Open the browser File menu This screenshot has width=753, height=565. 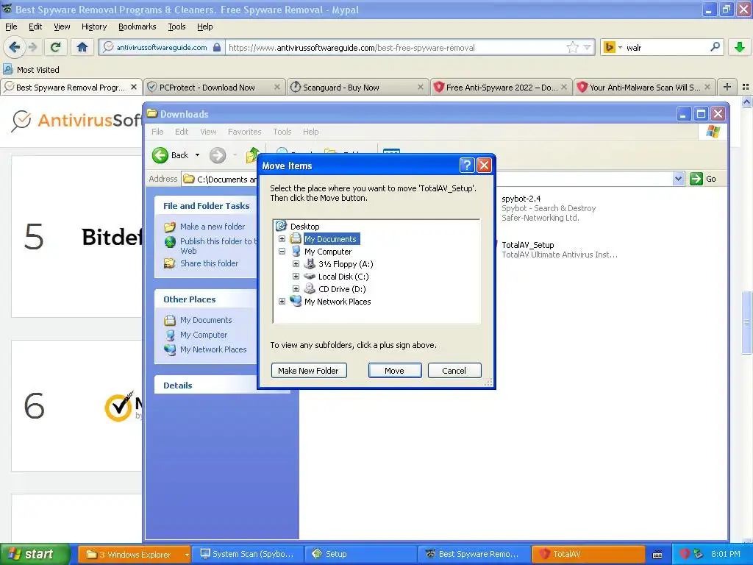[x=11, y=26]
